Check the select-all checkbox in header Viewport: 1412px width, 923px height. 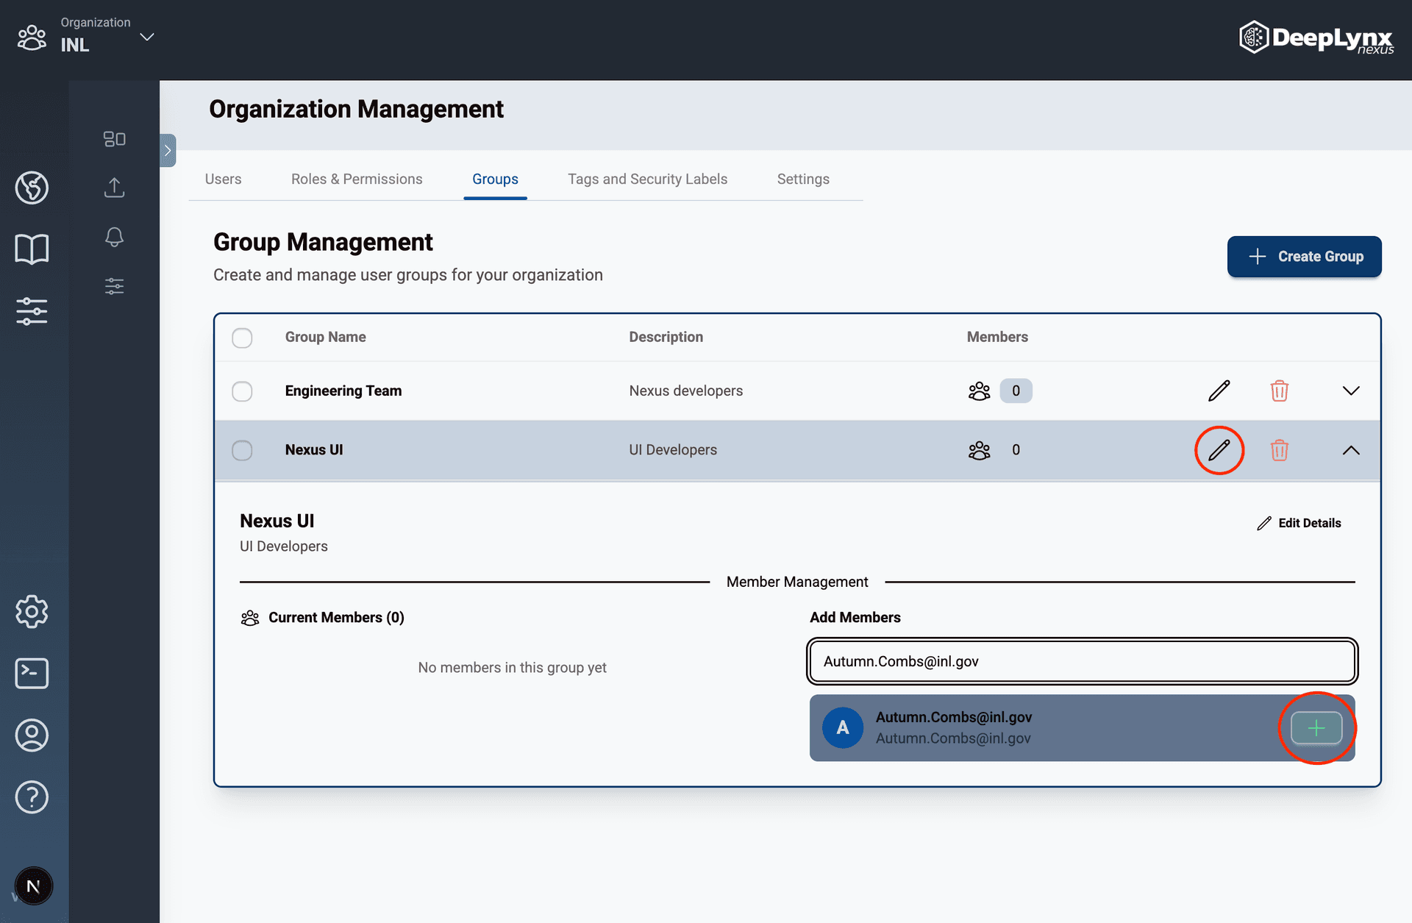[242, 338]
